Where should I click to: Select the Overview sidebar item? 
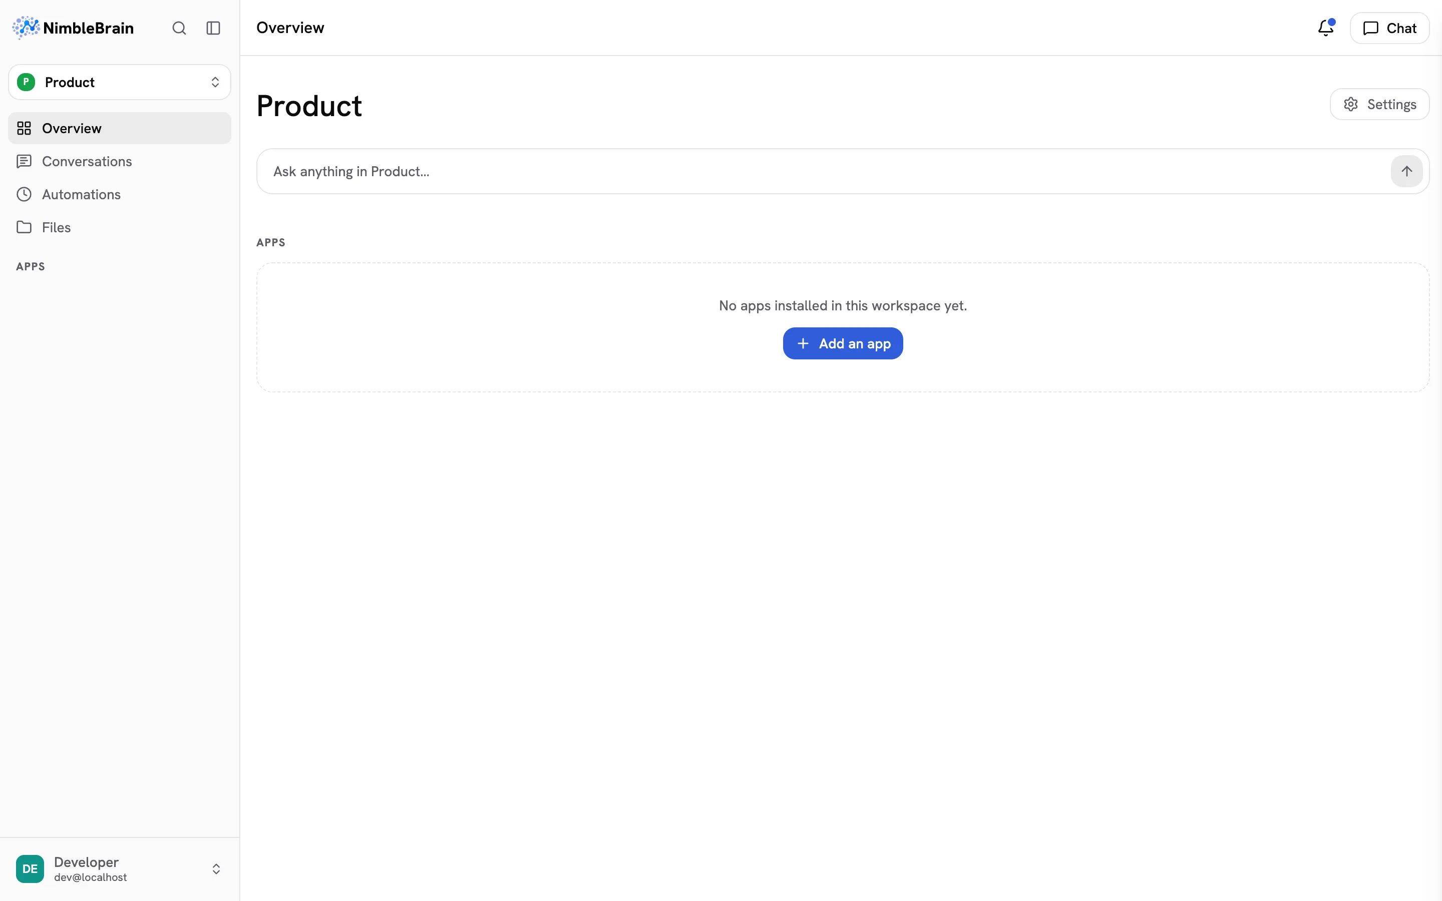[120, 128]
